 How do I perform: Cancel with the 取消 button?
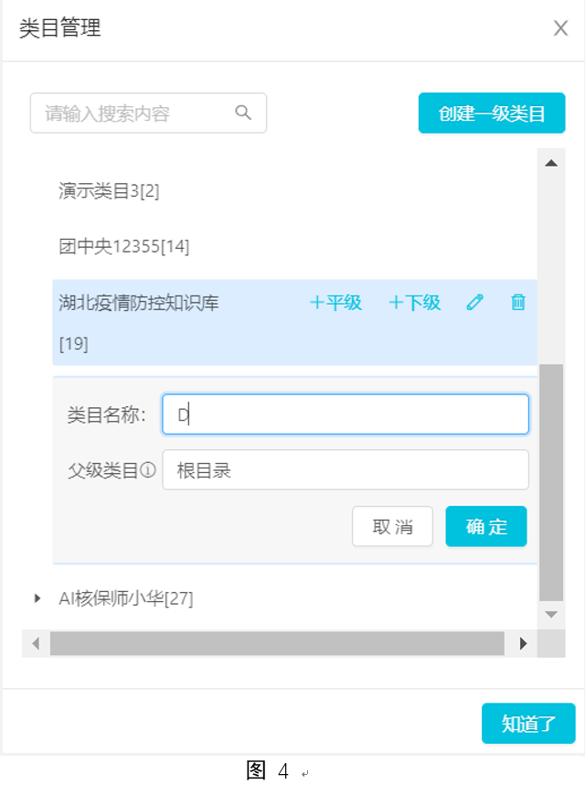tap(392, 526)
